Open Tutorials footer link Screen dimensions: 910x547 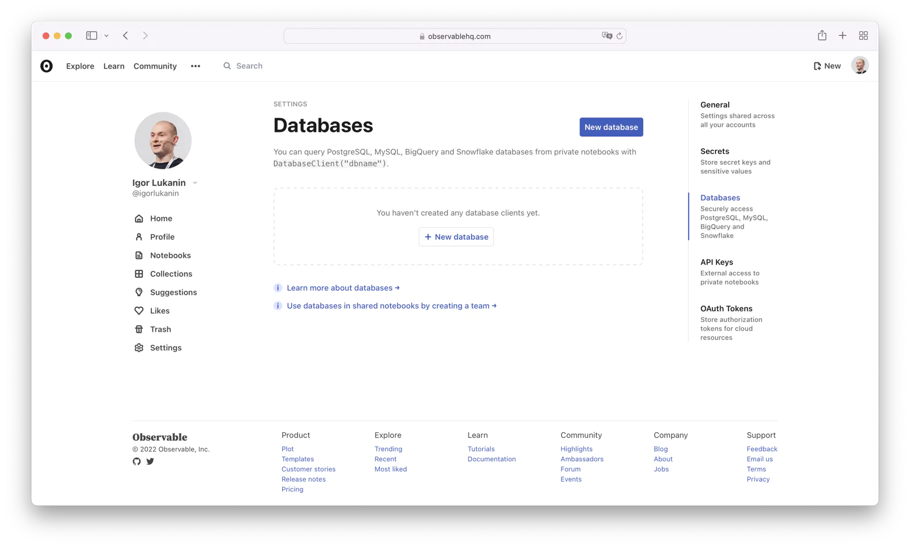pyautogui.click(x=481, y=449)
